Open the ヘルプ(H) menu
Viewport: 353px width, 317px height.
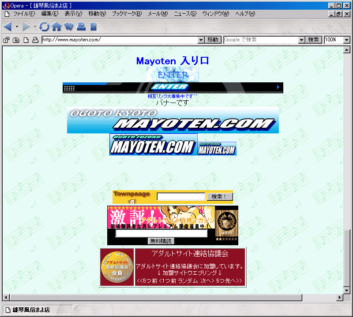click(245, 14)
